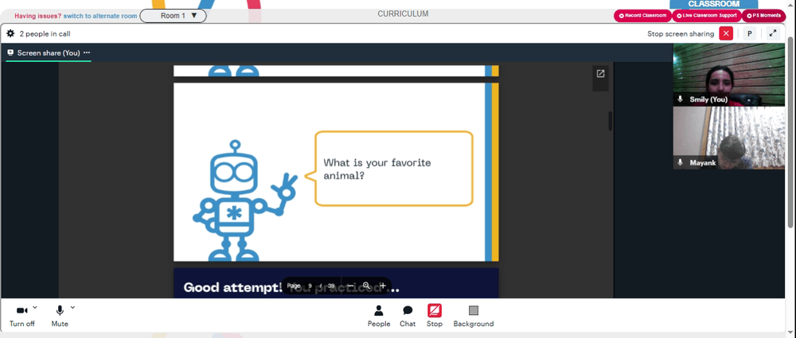Select the CURRICULUM tab

coord(403,14)
